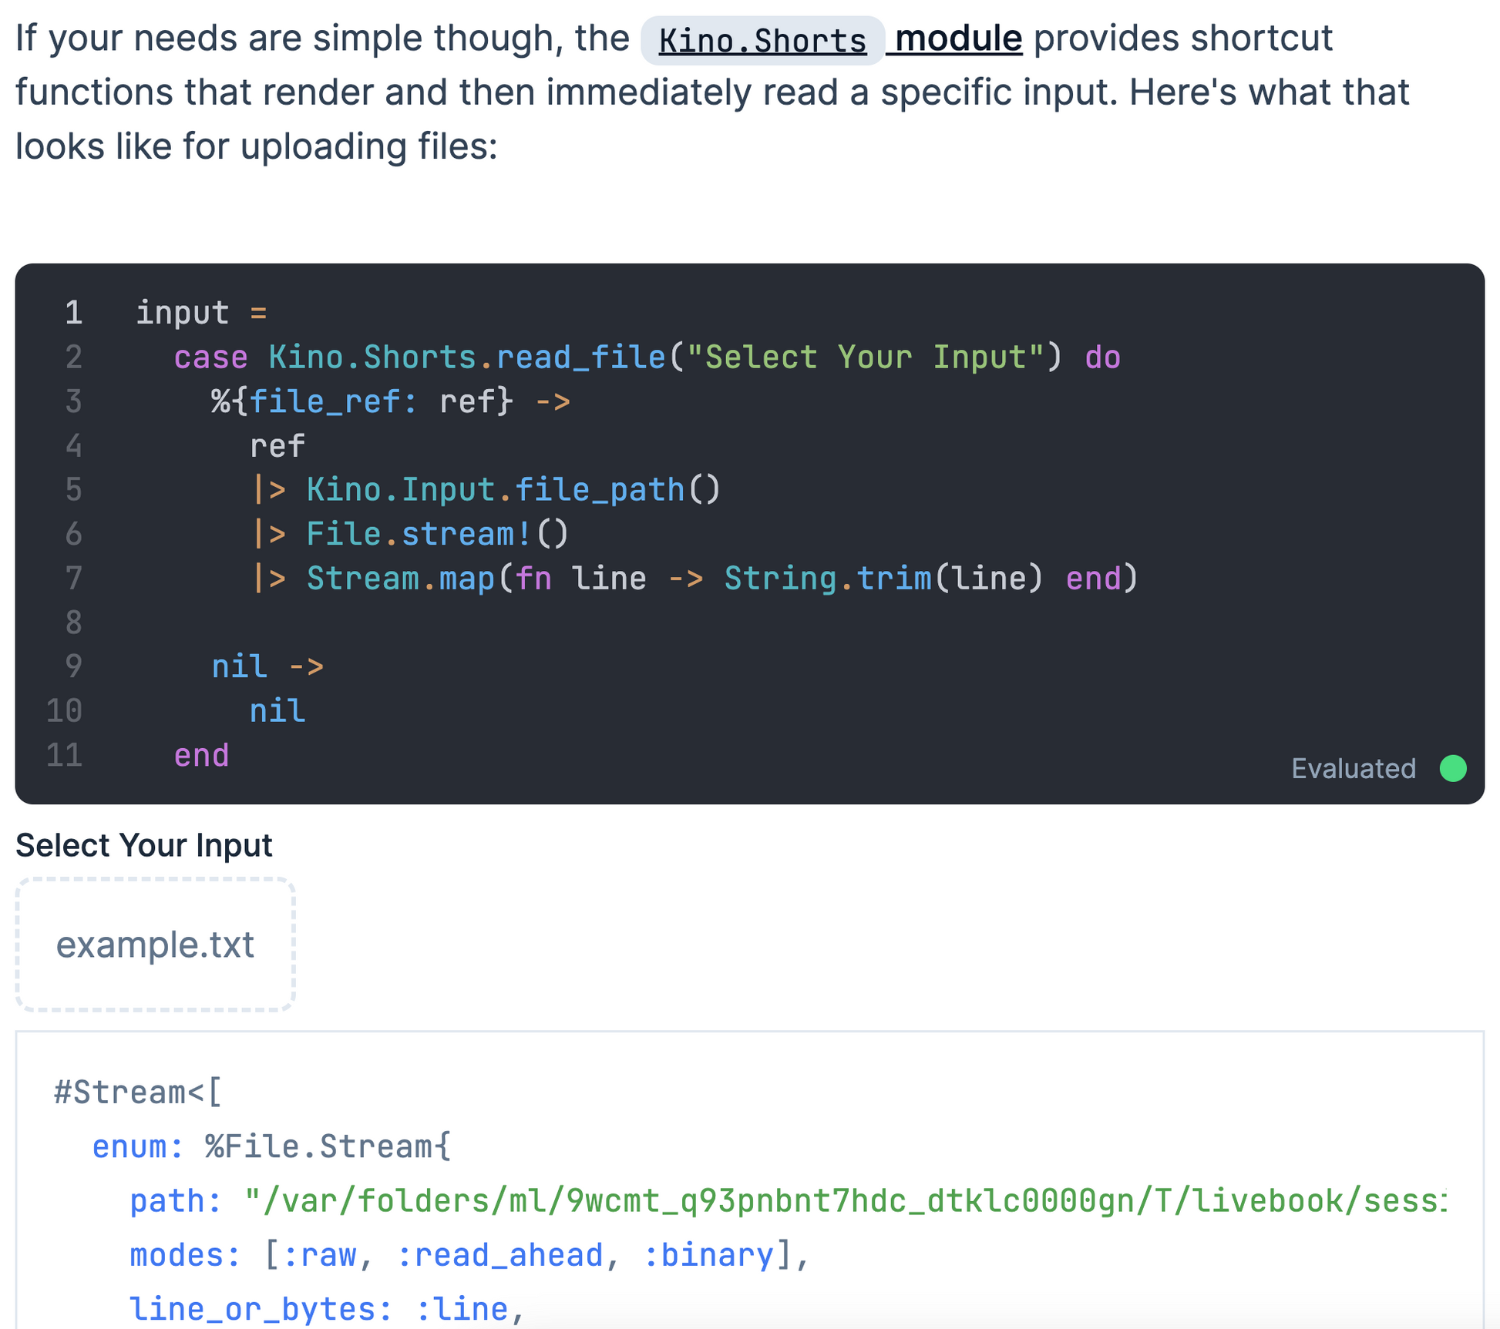Click the example.txt file upload dropzone
1500x1329 pixels.
pos(155,945)
